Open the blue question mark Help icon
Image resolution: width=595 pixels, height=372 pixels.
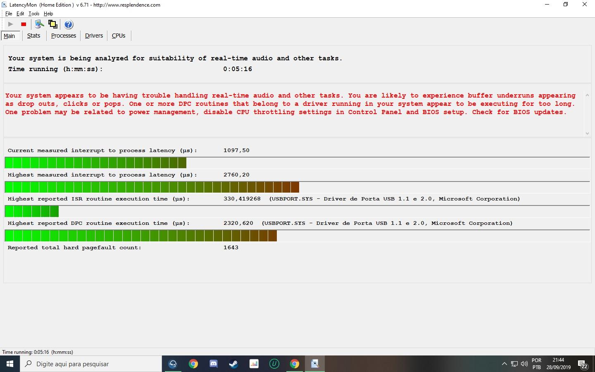(x=69, y=24)
